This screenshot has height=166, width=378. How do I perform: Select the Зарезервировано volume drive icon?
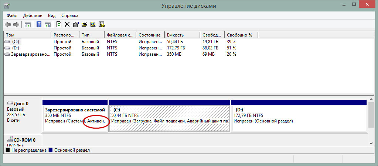8,54
